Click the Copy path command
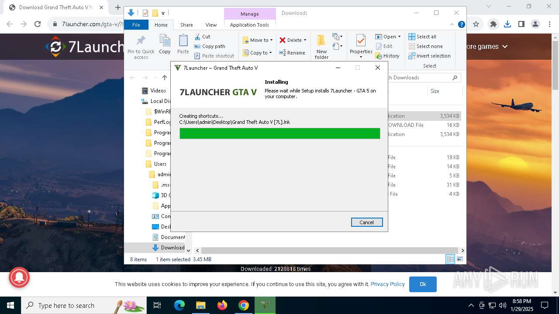 pyautogui.click(x=210, y=46)
